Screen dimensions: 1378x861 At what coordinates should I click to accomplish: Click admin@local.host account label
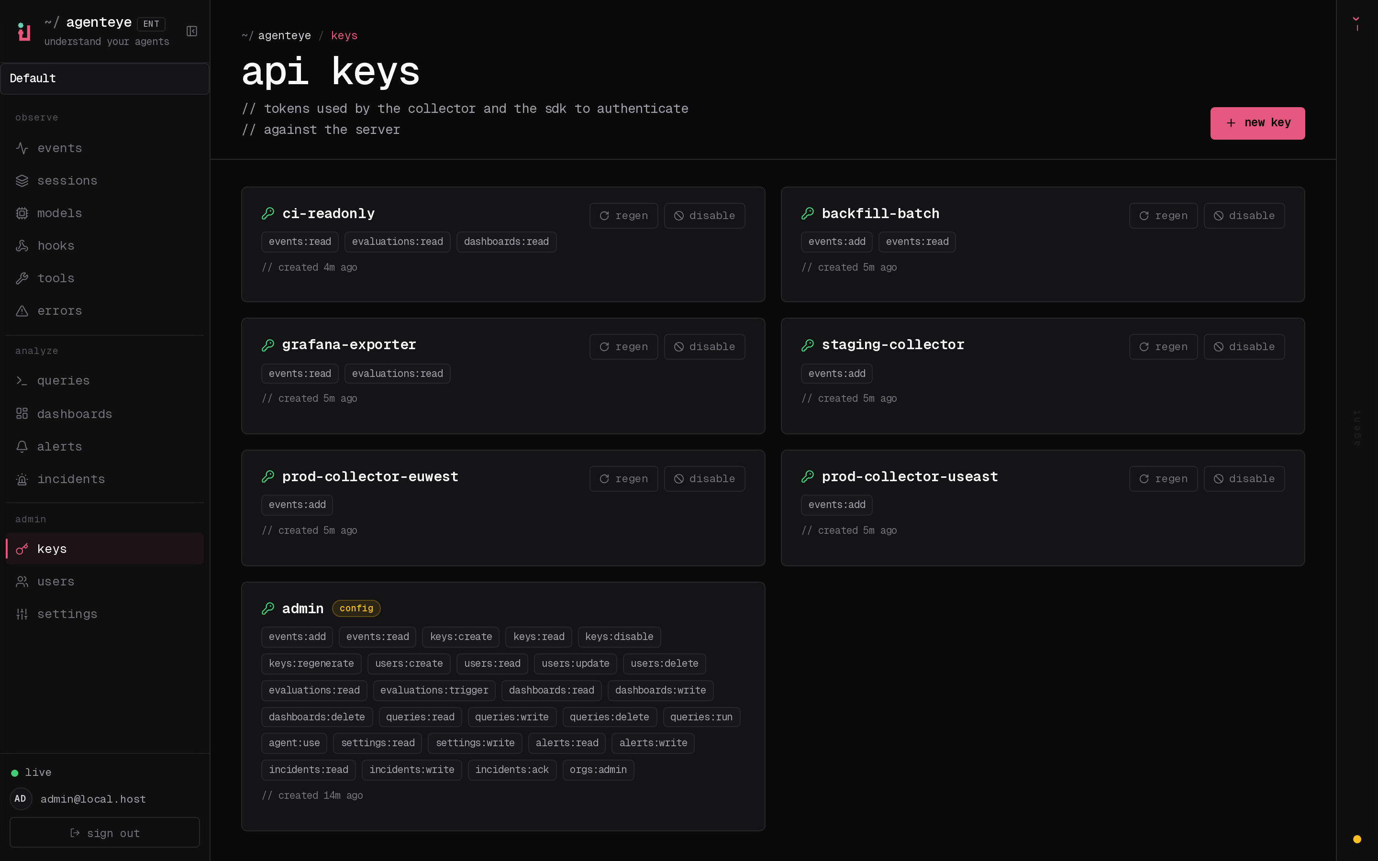(93, 799)
